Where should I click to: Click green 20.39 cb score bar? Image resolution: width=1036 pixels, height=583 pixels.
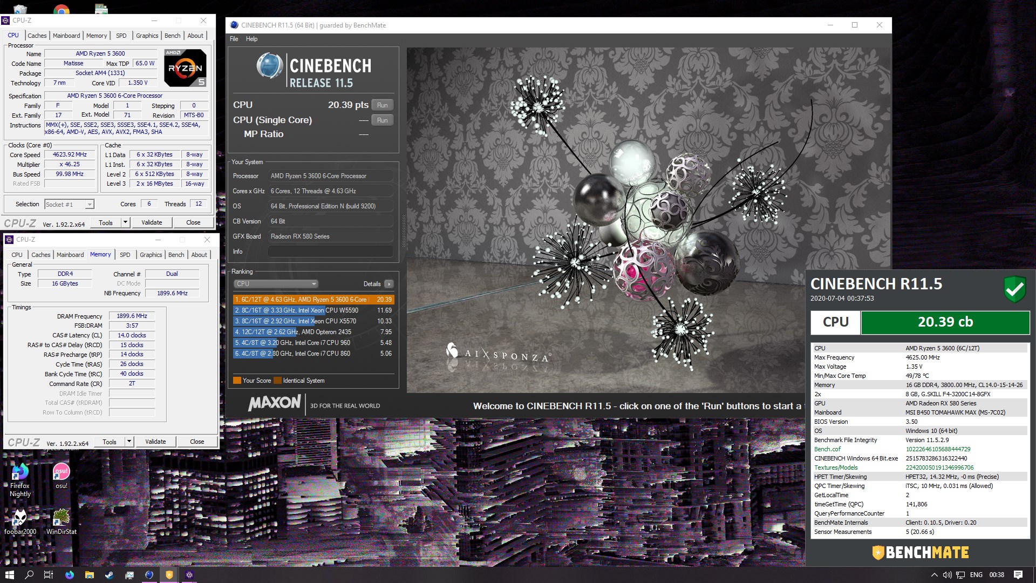[945, 322]
